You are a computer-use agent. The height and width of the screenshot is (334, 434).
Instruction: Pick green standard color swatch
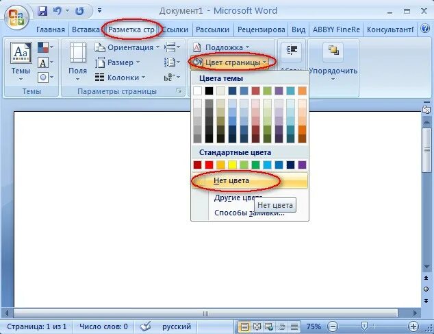[255, 165]
